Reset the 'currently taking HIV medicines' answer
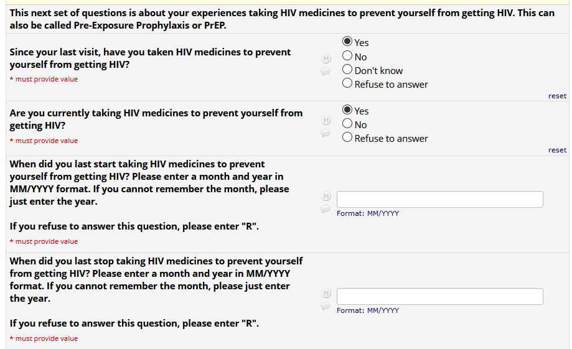The width and height of the screenshot is (572, 349). point(557,150)
